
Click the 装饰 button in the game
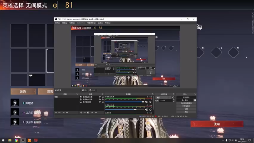pos(23,92)
